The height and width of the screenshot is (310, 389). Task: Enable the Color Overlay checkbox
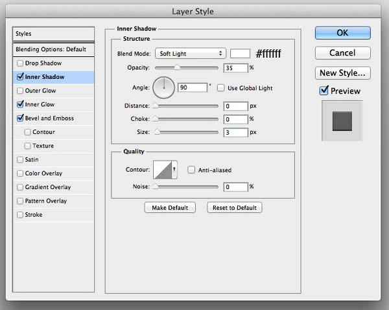click(20, 173)
